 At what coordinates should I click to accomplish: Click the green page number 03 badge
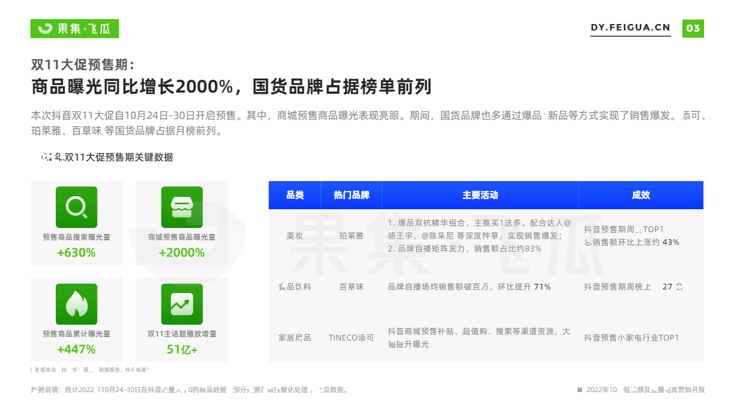click(693, 28)
